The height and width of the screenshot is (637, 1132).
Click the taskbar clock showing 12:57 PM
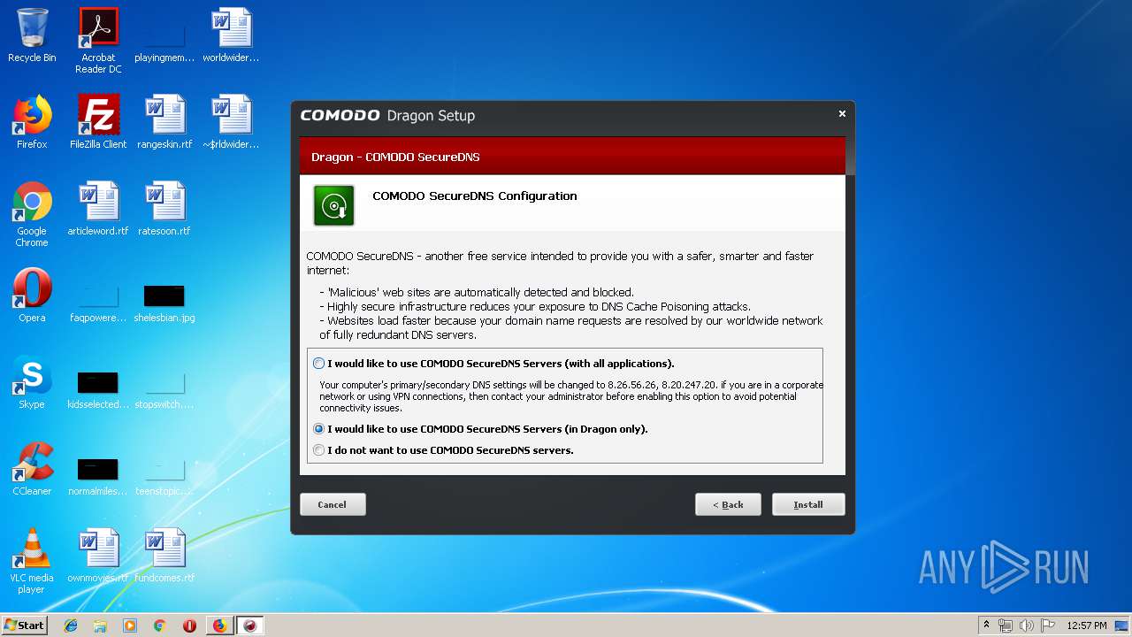click(1087, 625)
